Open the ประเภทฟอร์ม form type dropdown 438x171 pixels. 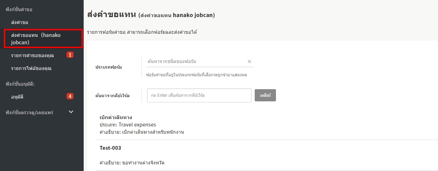[195, 62]
